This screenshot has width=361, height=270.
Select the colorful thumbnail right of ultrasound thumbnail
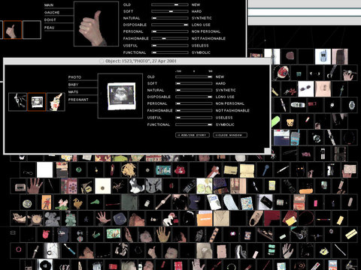point(56,102)
